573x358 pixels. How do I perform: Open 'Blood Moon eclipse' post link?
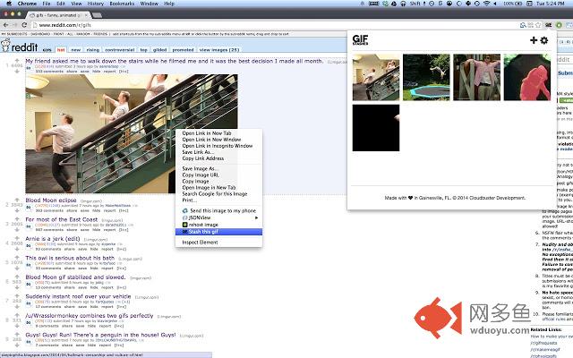pos(51,200)
